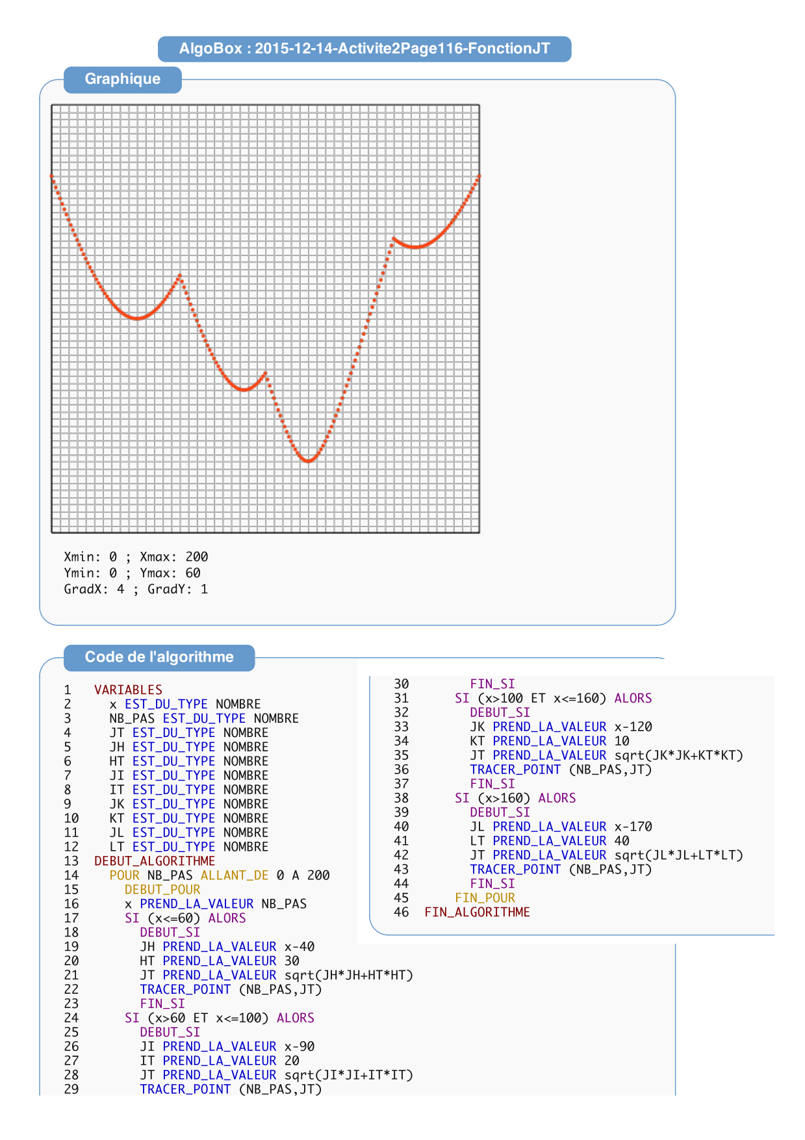
Task: Click DEBUT_POUR on line 15
Action: (x=162, y=890)
